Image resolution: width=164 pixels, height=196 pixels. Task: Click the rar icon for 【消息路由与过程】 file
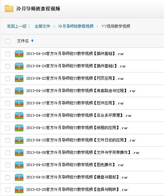click(19, 91)
